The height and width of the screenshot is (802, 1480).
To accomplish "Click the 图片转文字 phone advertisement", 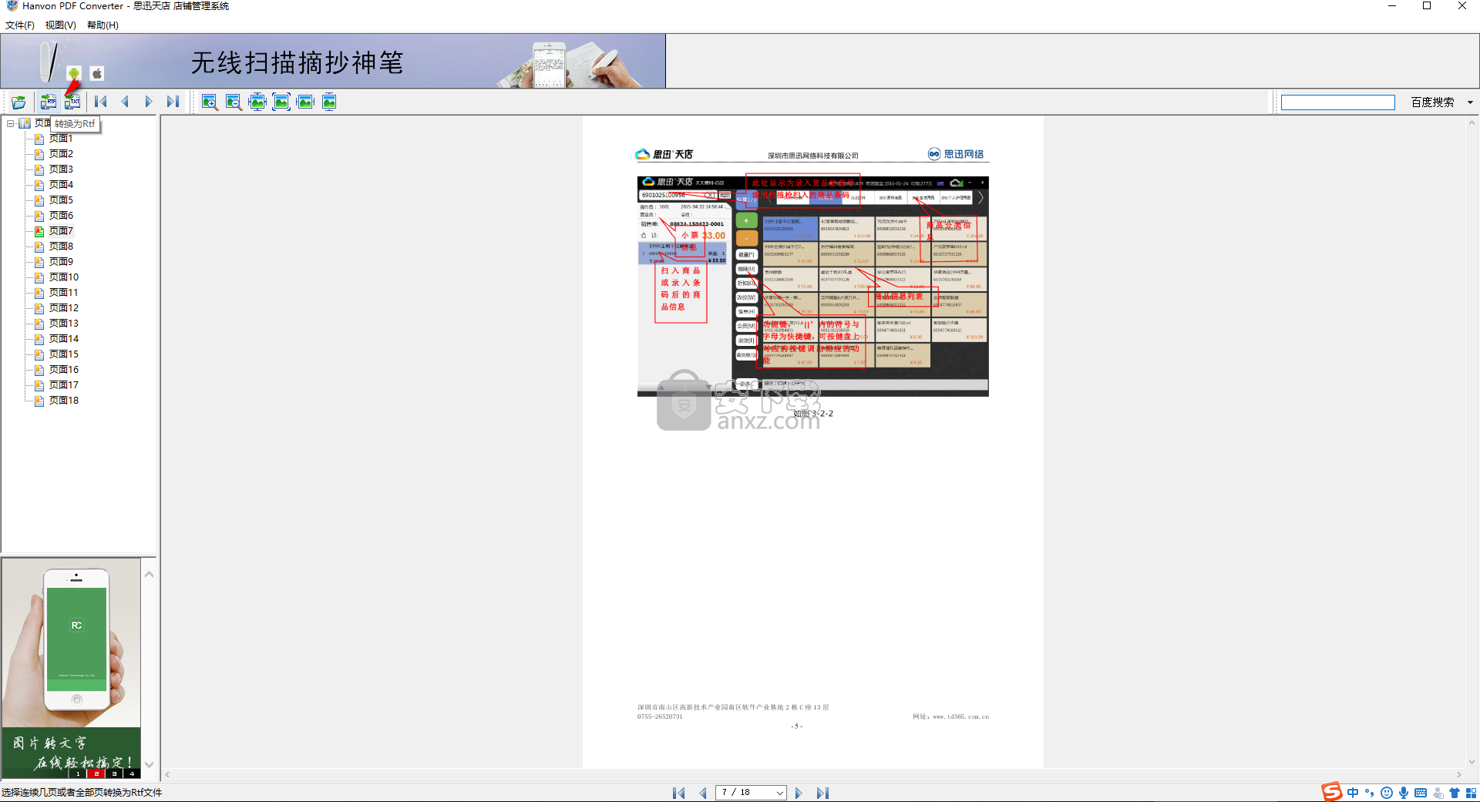I will (71, 668).
